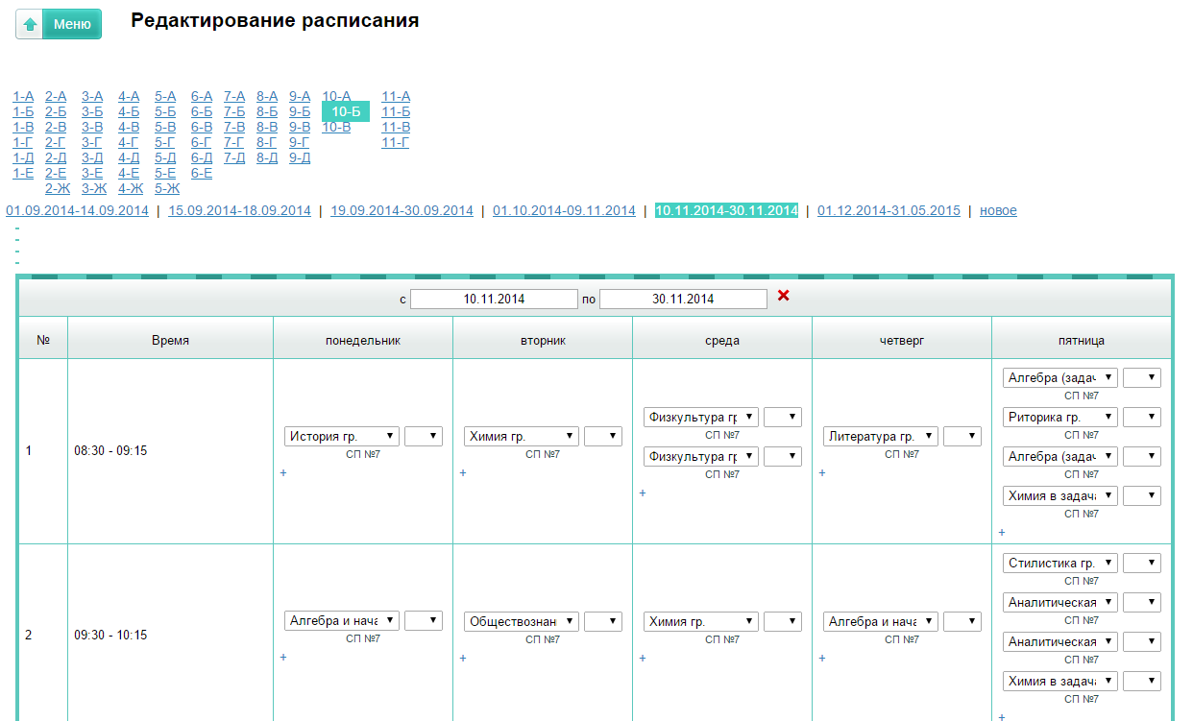Click plus icon under Friday lesson 1

[x=1001, y=532]
